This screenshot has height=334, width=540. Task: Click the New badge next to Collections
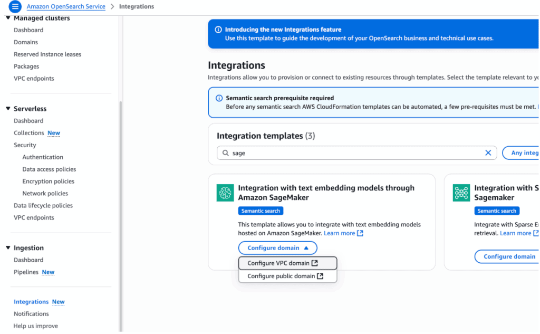53,132
